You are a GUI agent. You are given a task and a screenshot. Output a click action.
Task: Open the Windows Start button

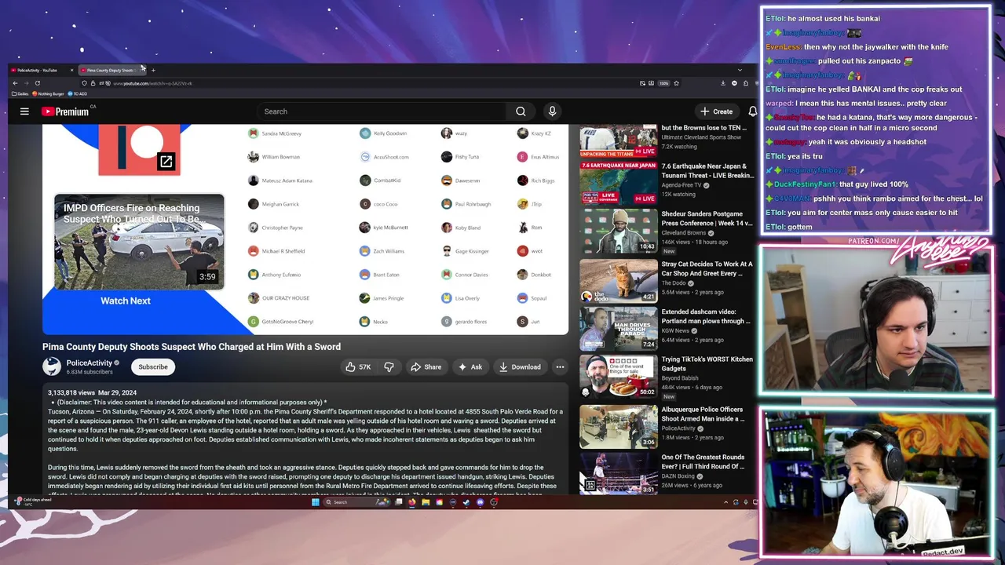pyautogui.click(x=315, y=502)
